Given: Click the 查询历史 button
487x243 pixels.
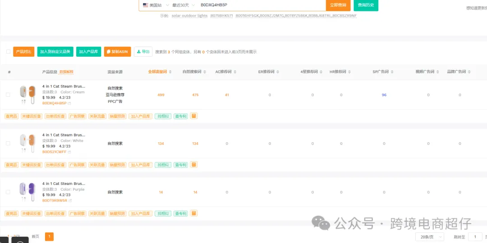Looking at the screenshot, I should tap(366, 5).
